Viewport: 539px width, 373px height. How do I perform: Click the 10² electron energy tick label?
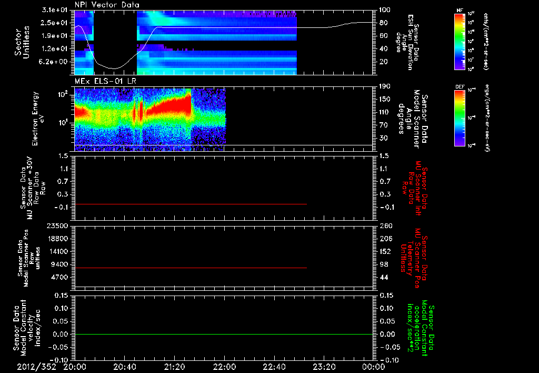pyautogui.click(x=63, y=94)
